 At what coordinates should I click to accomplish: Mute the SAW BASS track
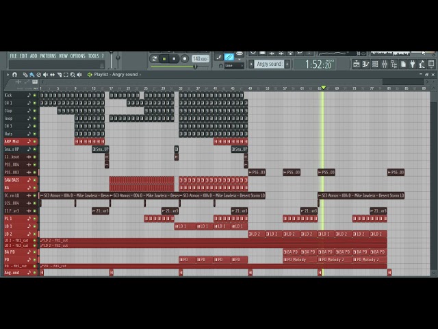[x=35, y=180]
